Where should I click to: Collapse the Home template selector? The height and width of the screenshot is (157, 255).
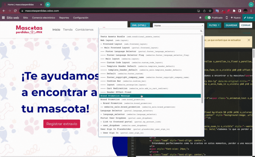tap(178, 25)
